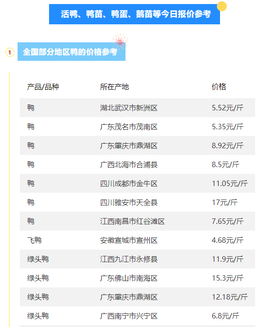Click the yellow dot on the title banner

click(222, 6)
